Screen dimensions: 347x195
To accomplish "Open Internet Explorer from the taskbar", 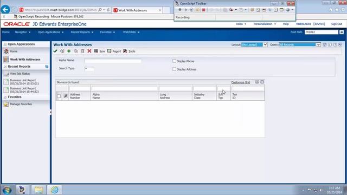I will (x=54, y=190).
